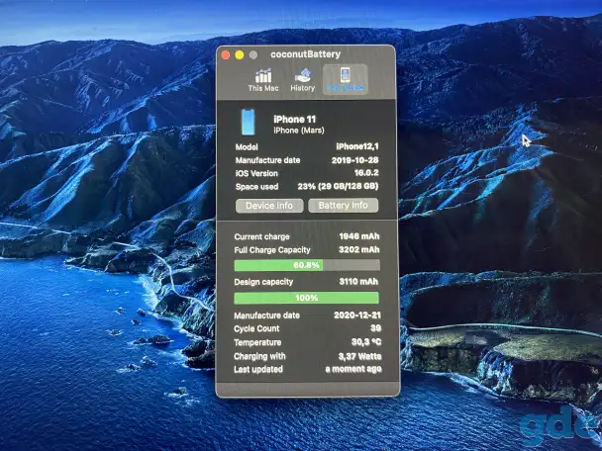602x451 pixels.
Task: Click the iPhone (Mars) subtitle
Action: pyautogui.click(x=299, y=131)
